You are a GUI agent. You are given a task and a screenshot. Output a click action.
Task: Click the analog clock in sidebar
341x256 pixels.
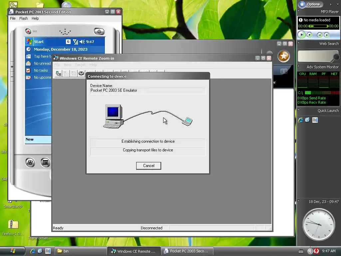coord(319,224)
